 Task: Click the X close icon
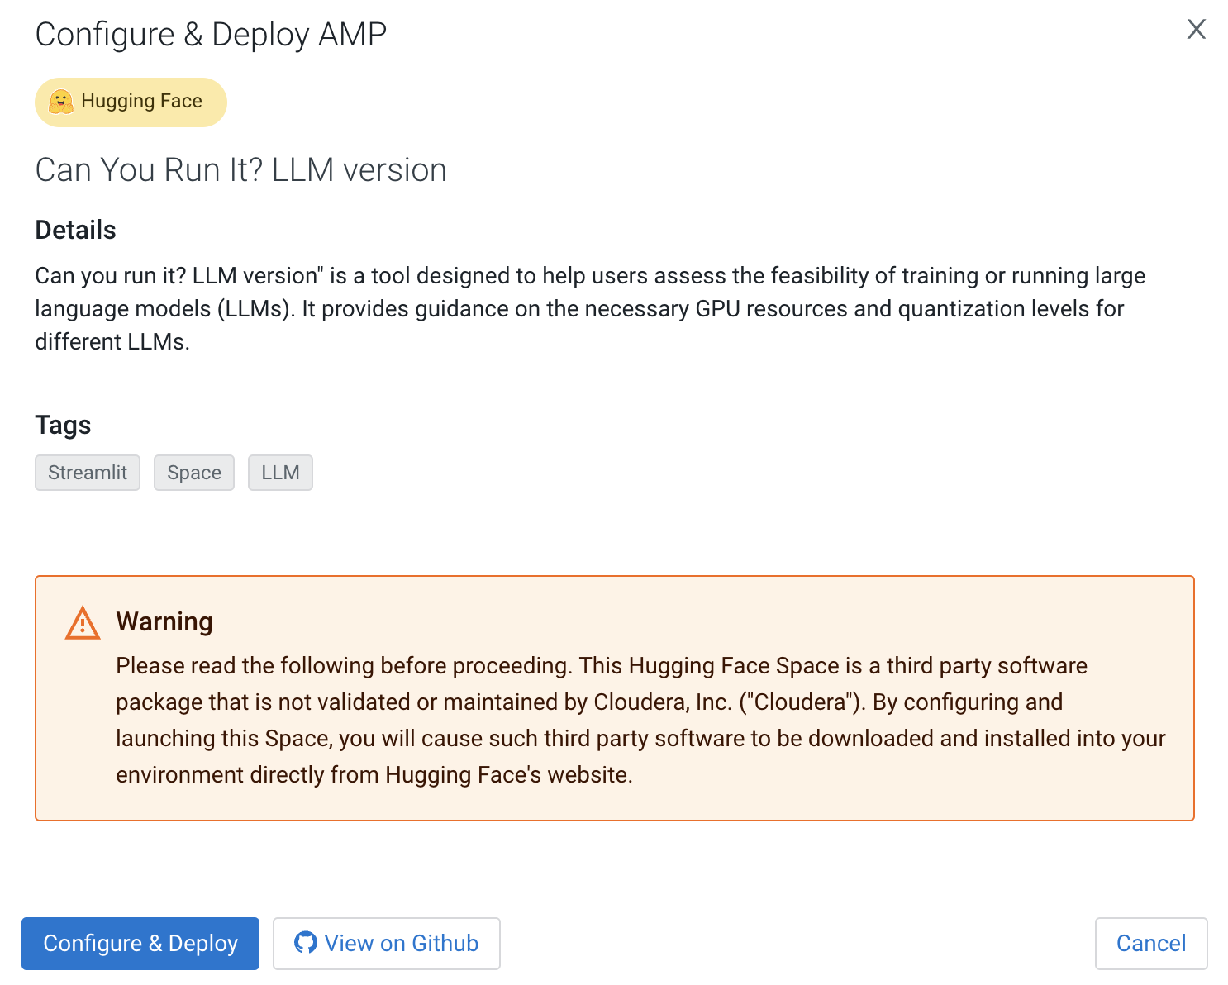1196,29
